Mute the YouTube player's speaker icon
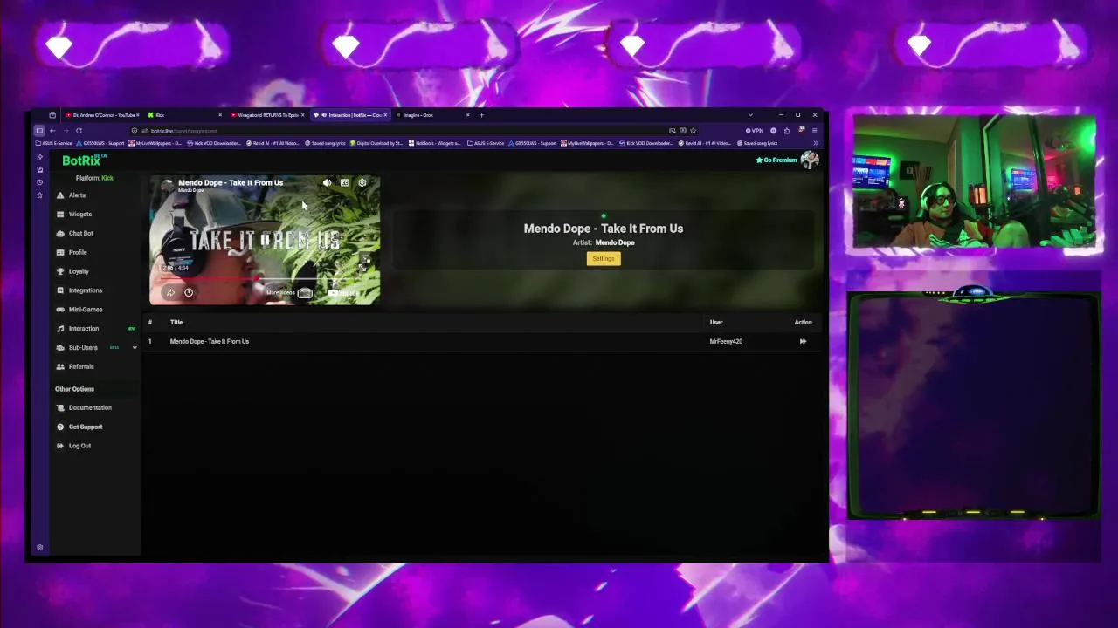Viewport: 1118px width, 628px height. point(327,182)
